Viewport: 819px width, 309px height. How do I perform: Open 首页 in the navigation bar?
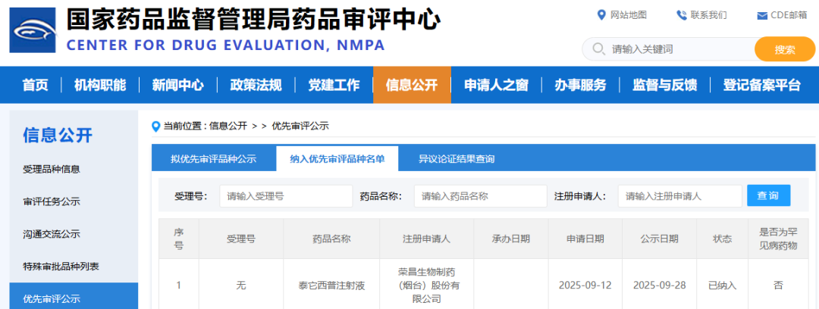pos(35,85)
